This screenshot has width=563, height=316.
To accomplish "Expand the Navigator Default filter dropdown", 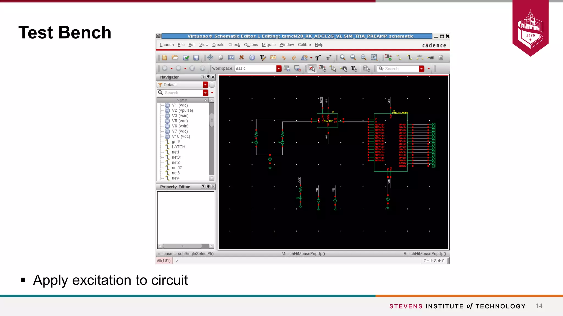I will tap(205, 85).
